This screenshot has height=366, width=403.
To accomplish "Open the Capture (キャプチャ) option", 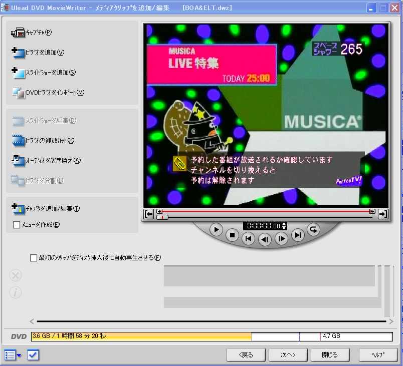I will coord(32,33).
